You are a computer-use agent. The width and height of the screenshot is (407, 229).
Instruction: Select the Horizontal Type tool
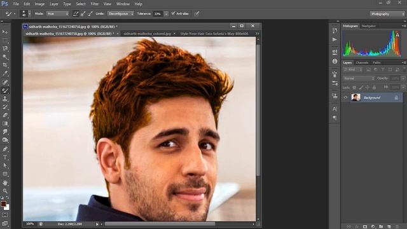(x=5, y=157)
